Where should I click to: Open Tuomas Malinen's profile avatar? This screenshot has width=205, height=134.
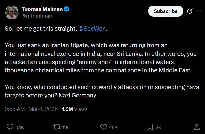[12, 13]
